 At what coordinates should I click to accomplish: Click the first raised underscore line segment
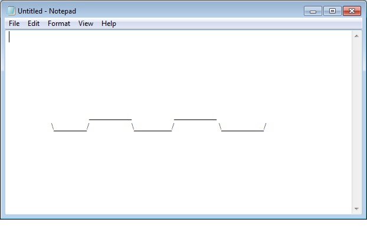(x=110, y=119)
